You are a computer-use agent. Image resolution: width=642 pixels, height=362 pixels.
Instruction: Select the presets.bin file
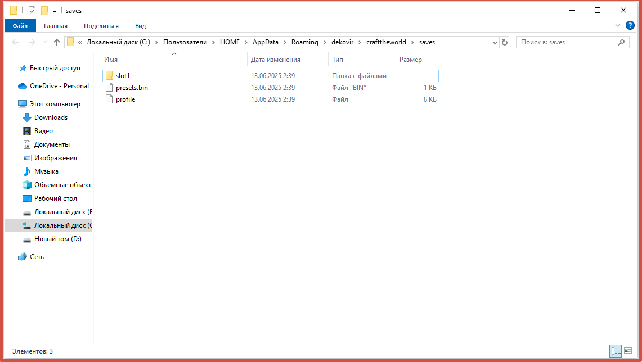click(132, 88)
